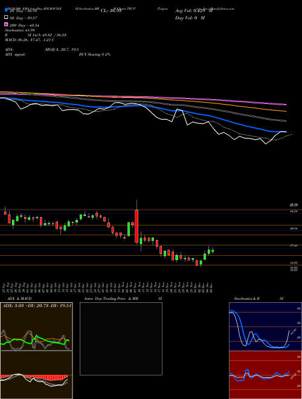Click the 'Day Vol: 0 M' label
This screenshot has width=302, height=399.
pyautogui.click(x=190, y=18)
